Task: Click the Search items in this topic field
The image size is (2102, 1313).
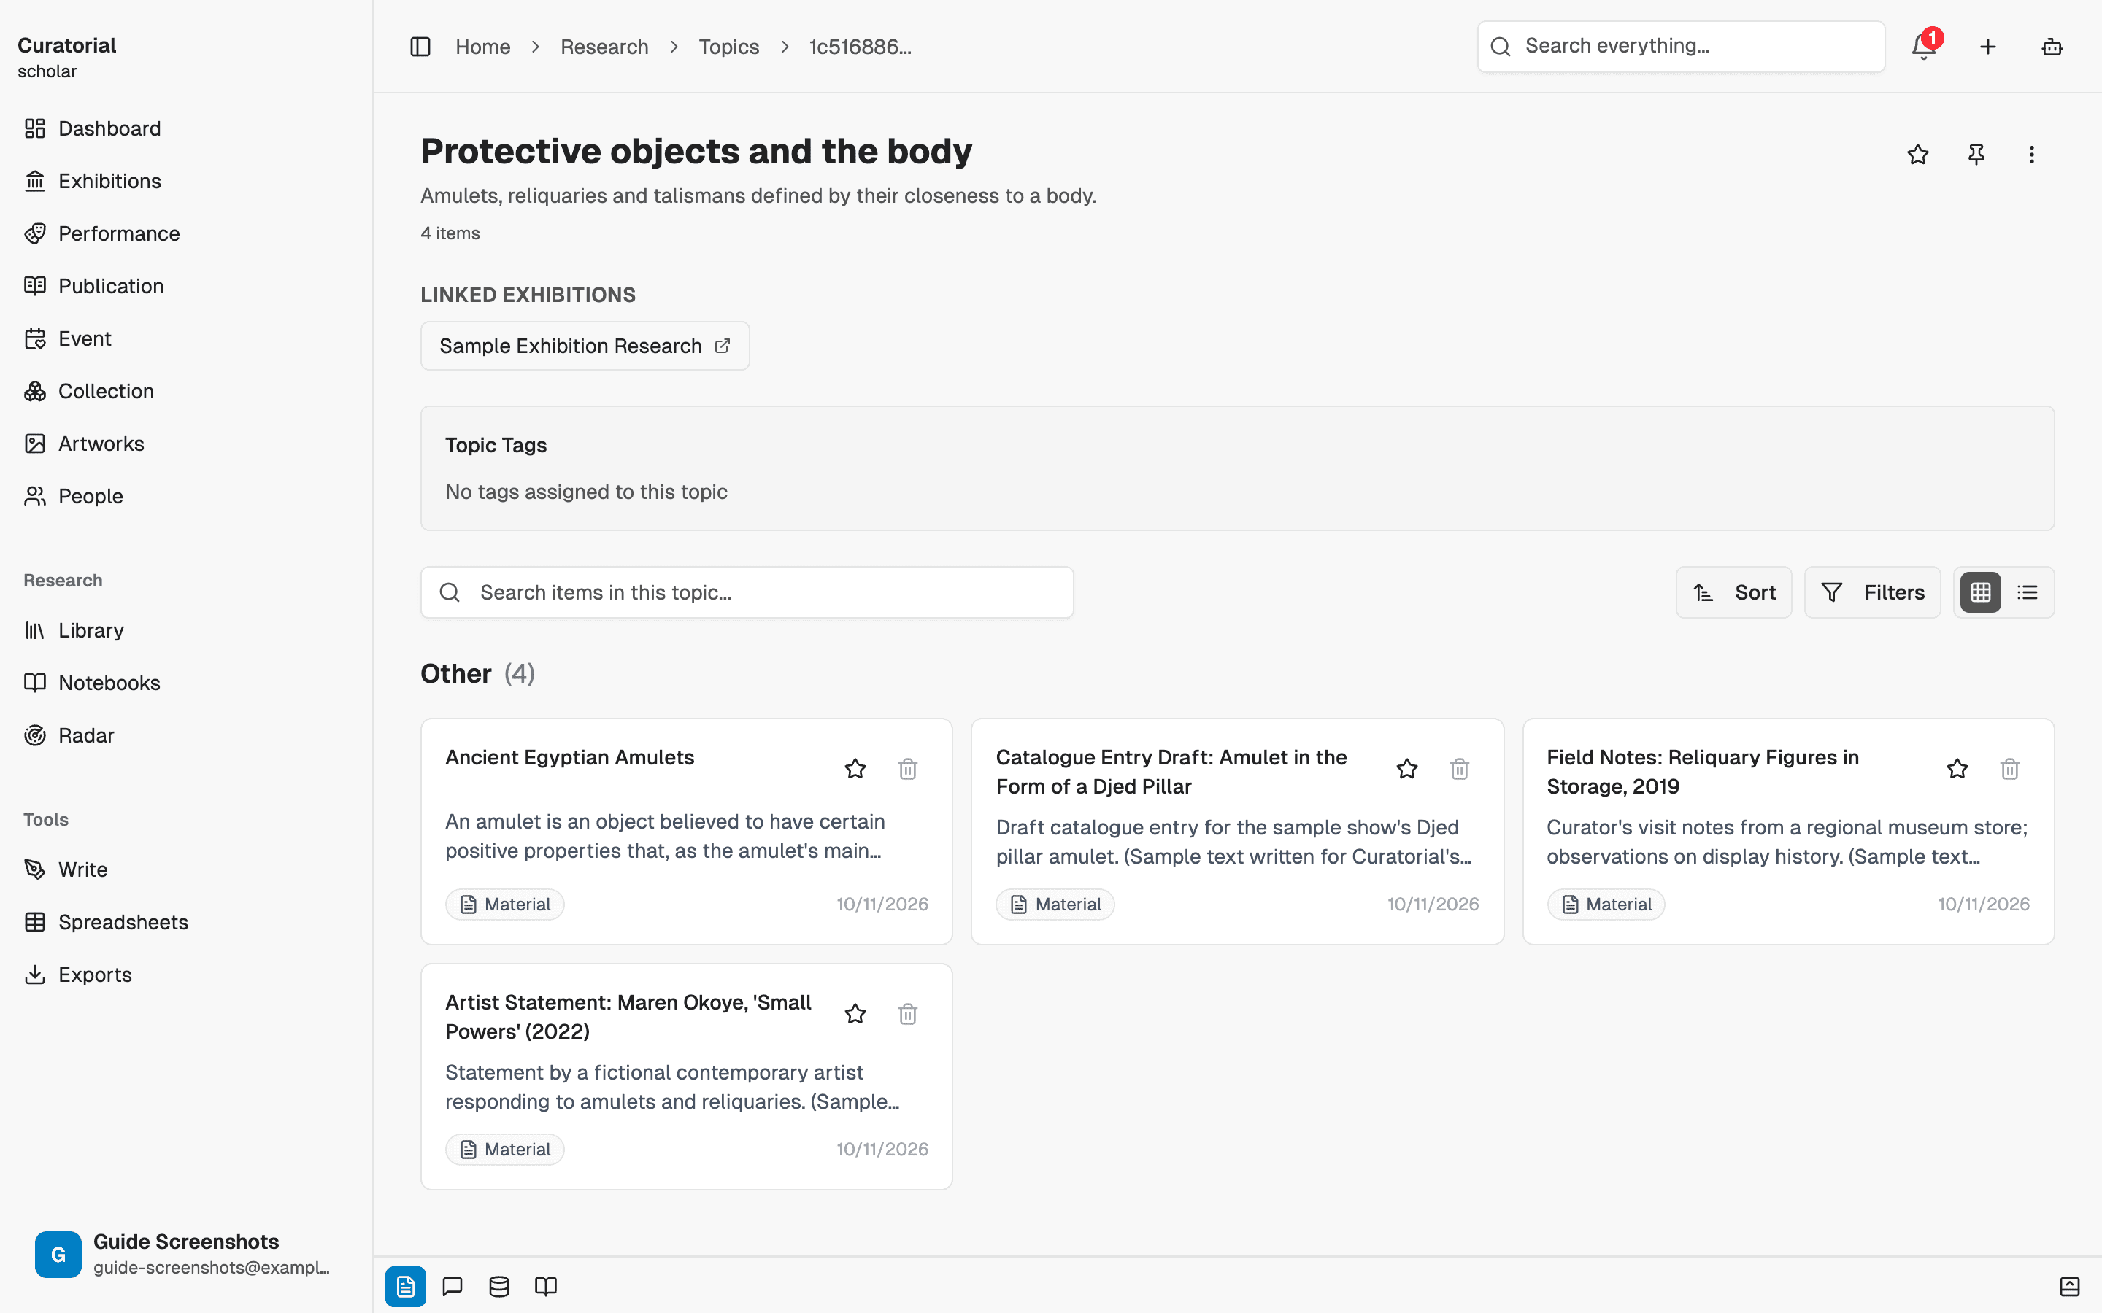Action: (747, 592)
